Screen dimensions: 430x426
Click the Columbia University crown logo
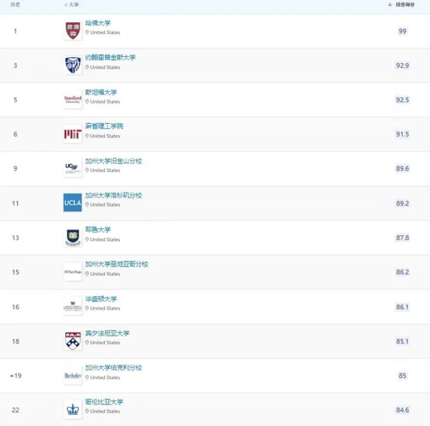click(x=73, y=410)
